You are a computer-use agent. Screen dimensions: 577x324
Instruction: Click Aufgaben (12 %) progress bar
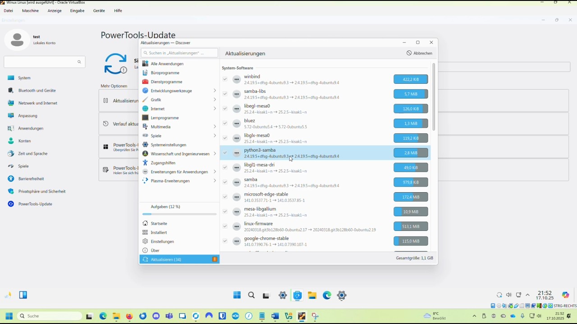(179, 214)
